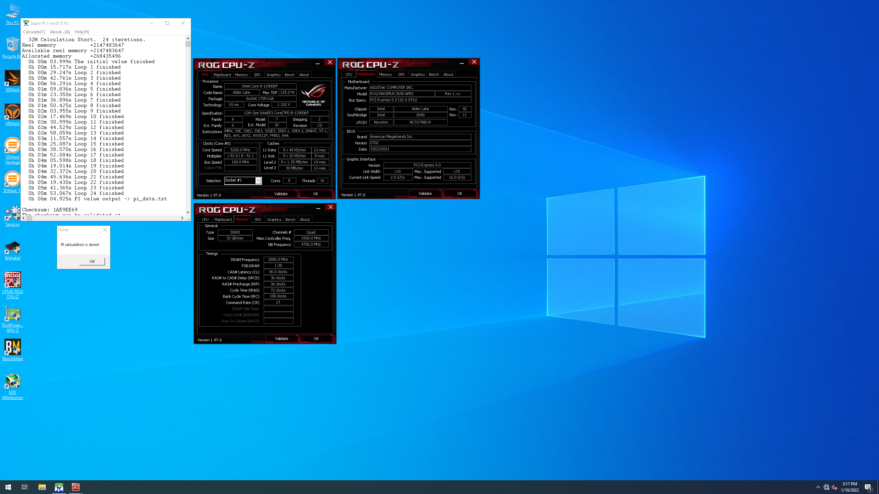Open Graphics tab in CPU window
This screenshot has width=879, height=494.
click(274, 75)
